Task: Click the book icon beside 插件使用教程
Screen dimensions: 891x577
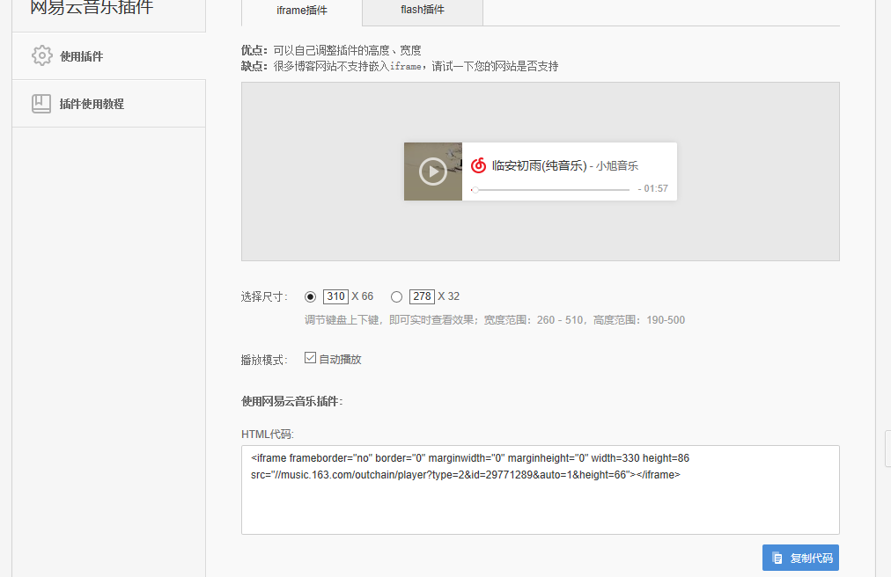Action: [x=41, y=103]
